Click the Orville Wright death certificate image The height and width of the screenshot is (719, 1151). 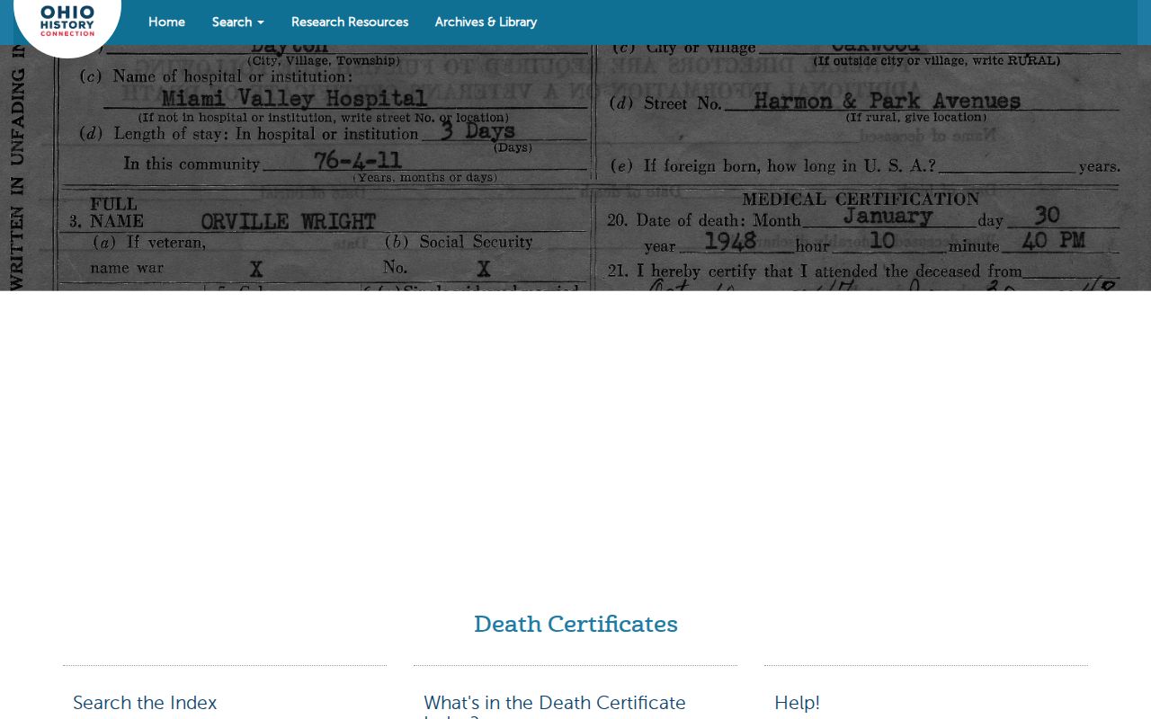click(575, 167)
